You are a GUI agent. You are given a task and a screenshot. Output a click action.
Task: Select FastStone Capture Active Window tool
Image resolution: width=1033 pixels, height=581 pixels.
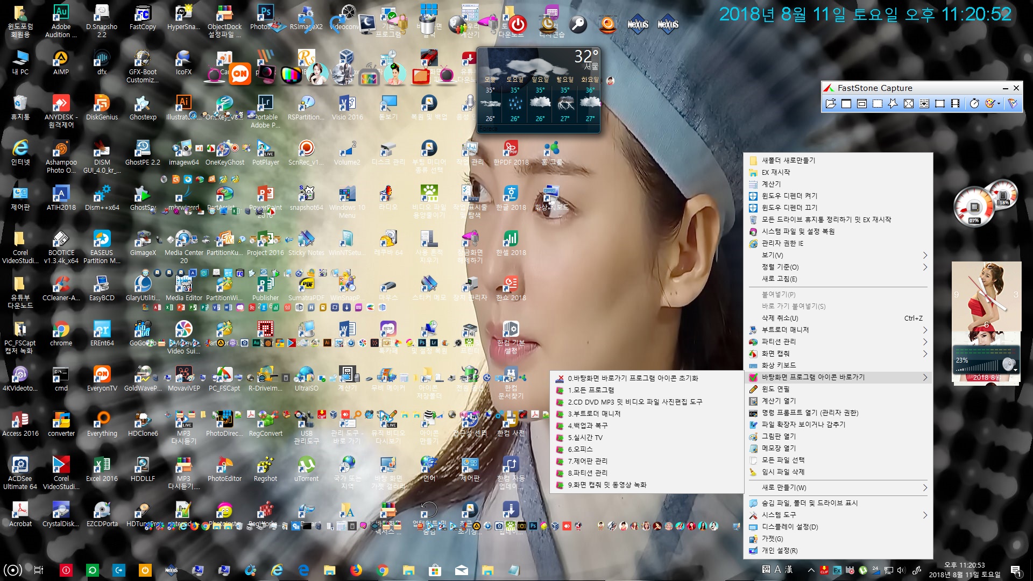846,104
